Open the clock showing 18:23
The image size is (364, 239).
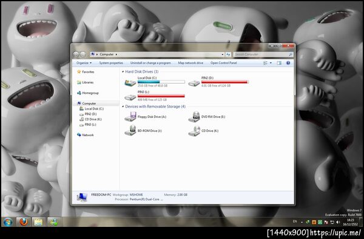tap(351, 222)
